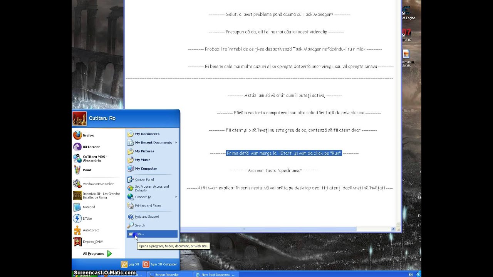This screenshot has height=277, width=493.
Task: Expand Connect To submenu
Action: tap(152, 197)
